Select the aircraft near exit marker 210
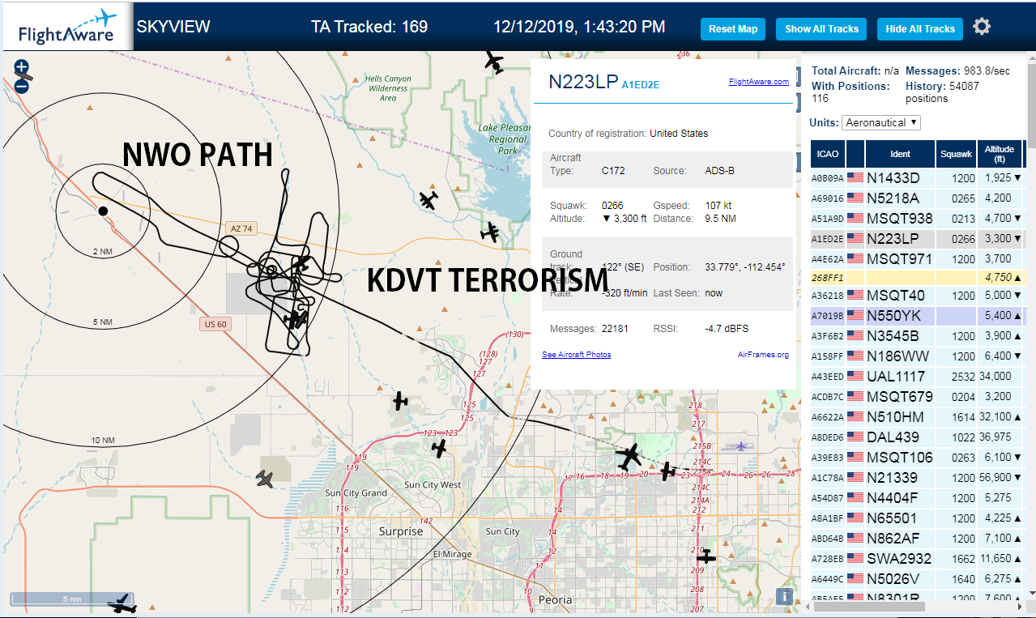 (706, 556)
